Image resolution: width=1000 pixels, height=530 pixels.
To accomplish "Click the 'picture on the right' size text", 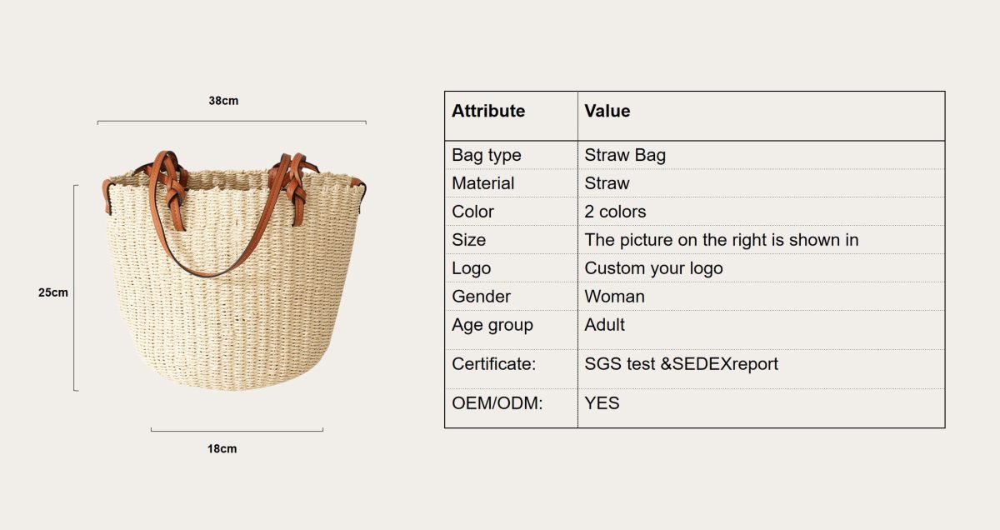I will tap(721, 240).
